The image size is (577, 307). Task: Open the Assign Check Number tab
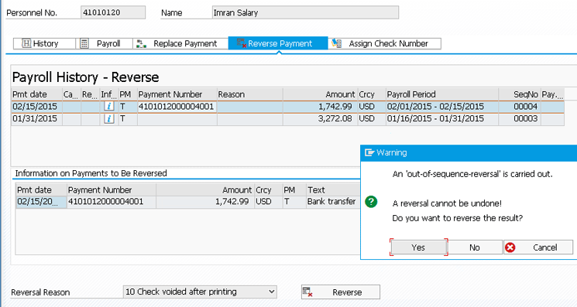(384, 43)
